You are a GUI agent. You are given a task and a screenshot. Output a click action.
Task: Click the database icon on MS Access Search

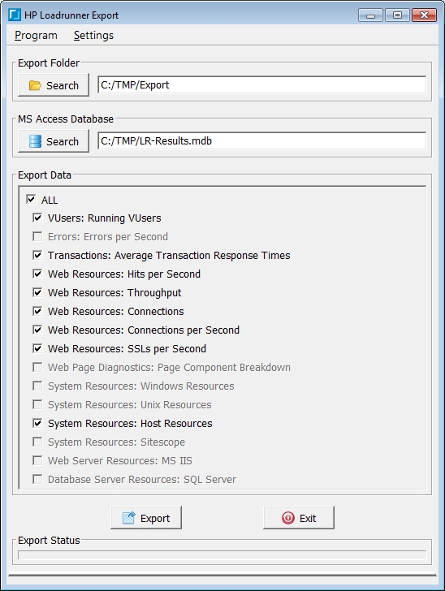click(35, 141)
